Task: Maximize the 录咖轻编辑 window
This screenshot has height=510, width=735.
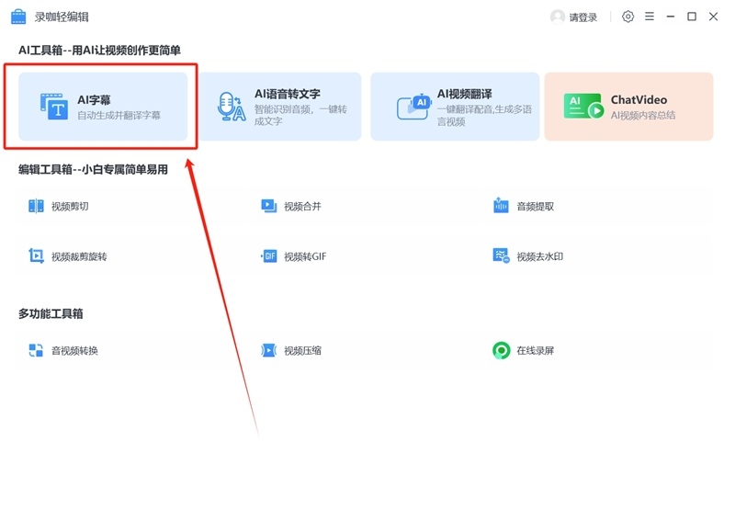Action: pyautogui.click(x=692, y=17)
